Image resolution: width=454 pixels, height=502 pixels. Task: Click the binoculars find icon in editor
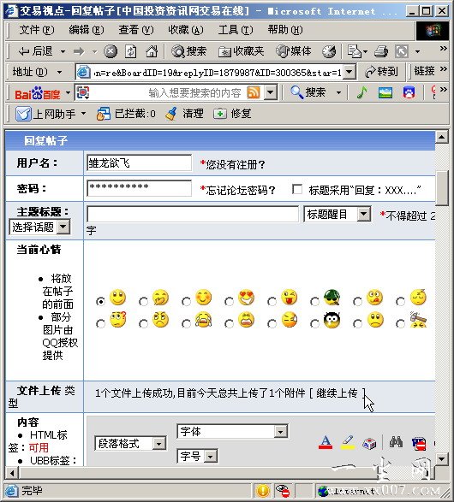pyautogui.click(x=396, y=442)
